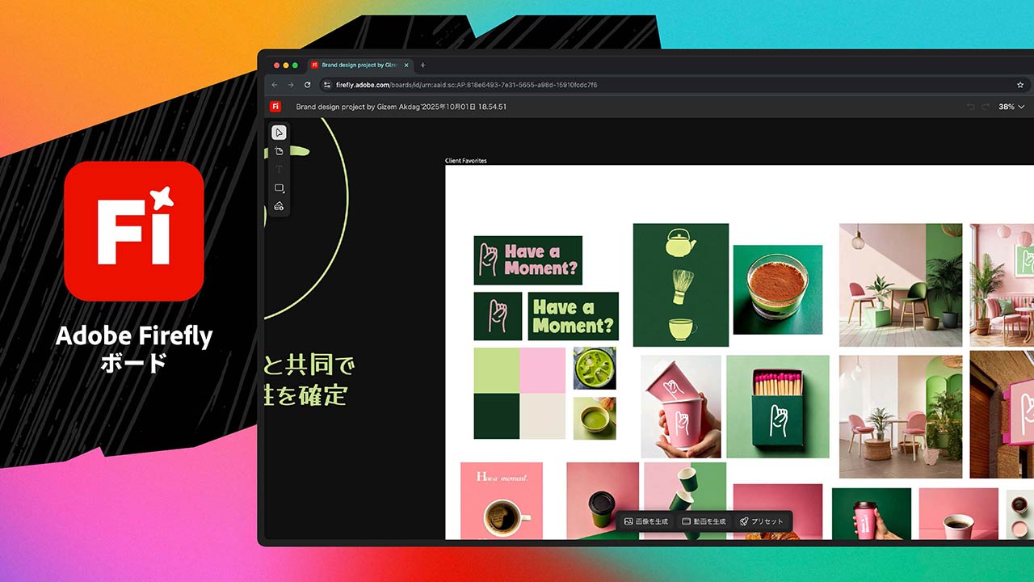Choose the frame shape tool
This screenshot has width=1034, height=582.
tap(279, 188)
